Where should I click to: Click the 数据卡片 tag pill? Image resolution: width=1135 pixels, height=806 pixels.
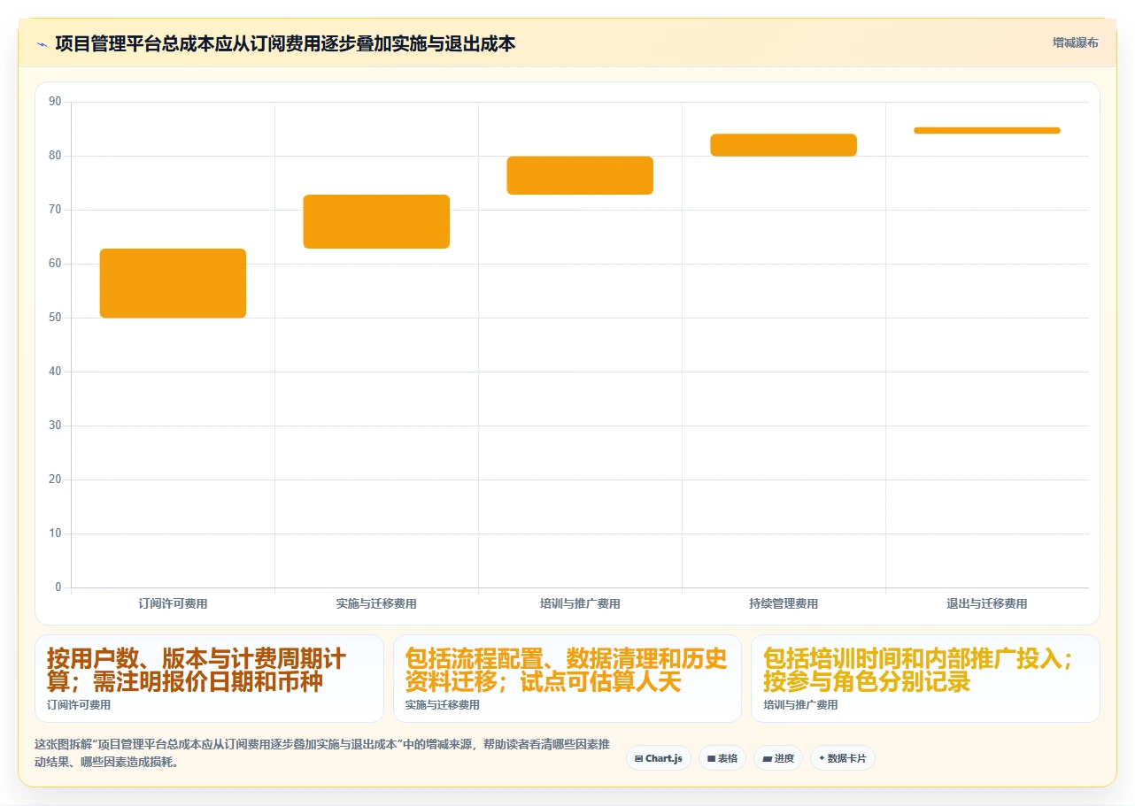(x=843, y=758)
